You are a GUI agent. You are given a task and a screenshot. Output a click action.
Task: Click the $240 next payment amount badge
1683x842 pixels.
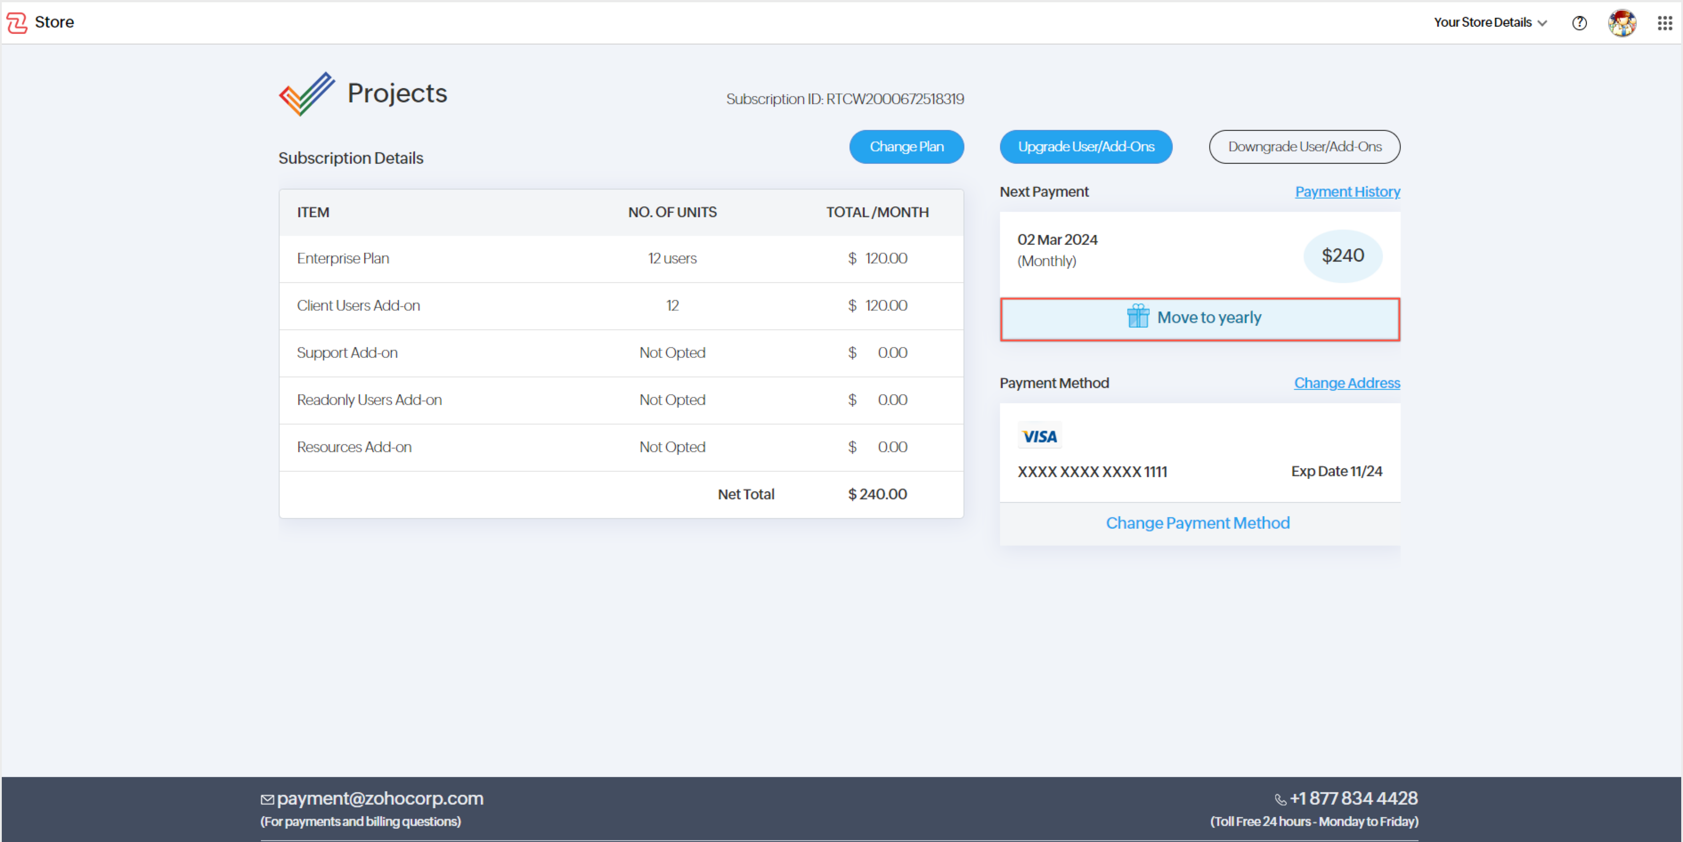pyautogui.click(x=1342, y=255)
